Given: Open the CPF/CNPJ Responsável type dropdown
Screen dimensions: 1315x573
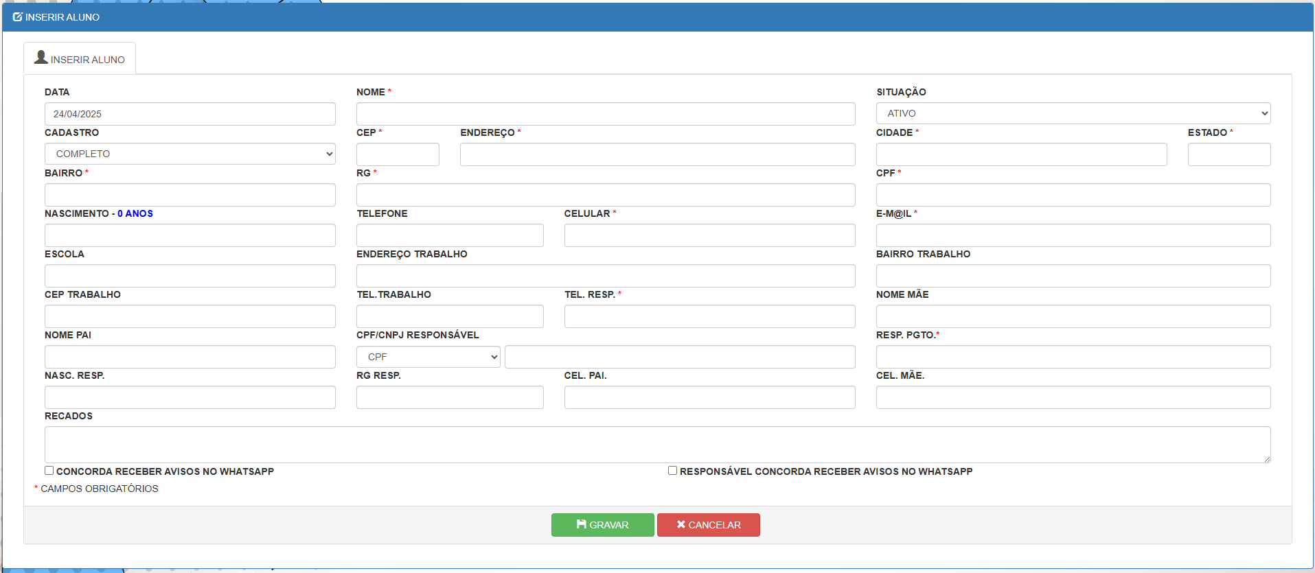Looking at the screenshot, I should pyautogui.click(x=428, y=357).
